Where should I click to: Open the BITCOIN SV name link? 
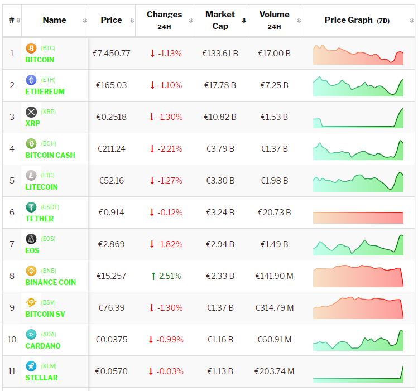pyautogui.click(x=45, y=314)
